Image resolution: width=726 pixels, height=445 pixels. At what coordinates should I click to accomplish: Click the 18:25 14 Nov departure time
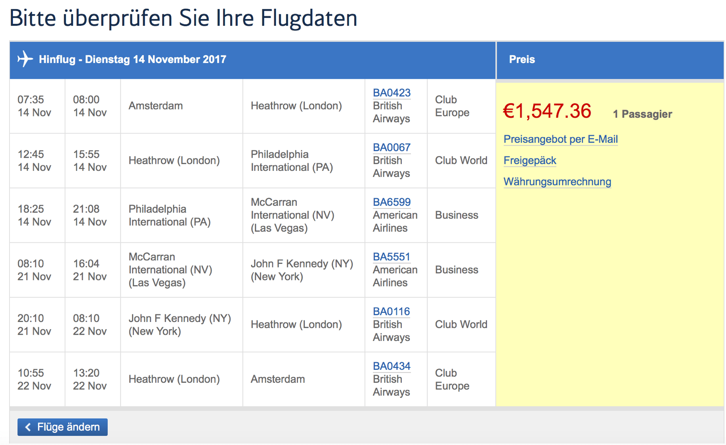(x=34, y=215)
